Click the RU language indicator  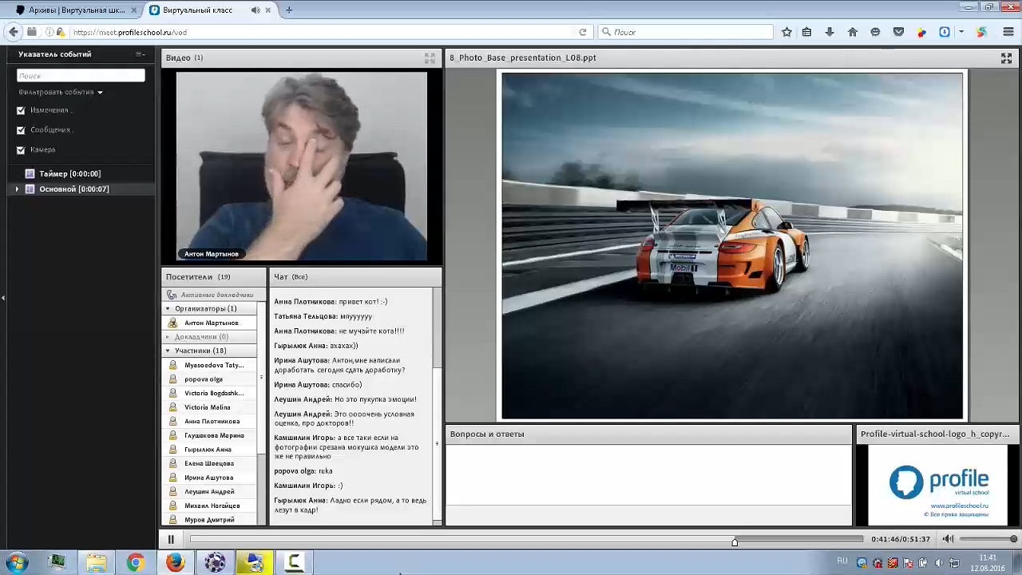click(x=842, y=561)
